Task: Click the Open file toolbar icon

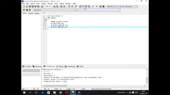Action: pyautogui.click(x=27, y=6)
